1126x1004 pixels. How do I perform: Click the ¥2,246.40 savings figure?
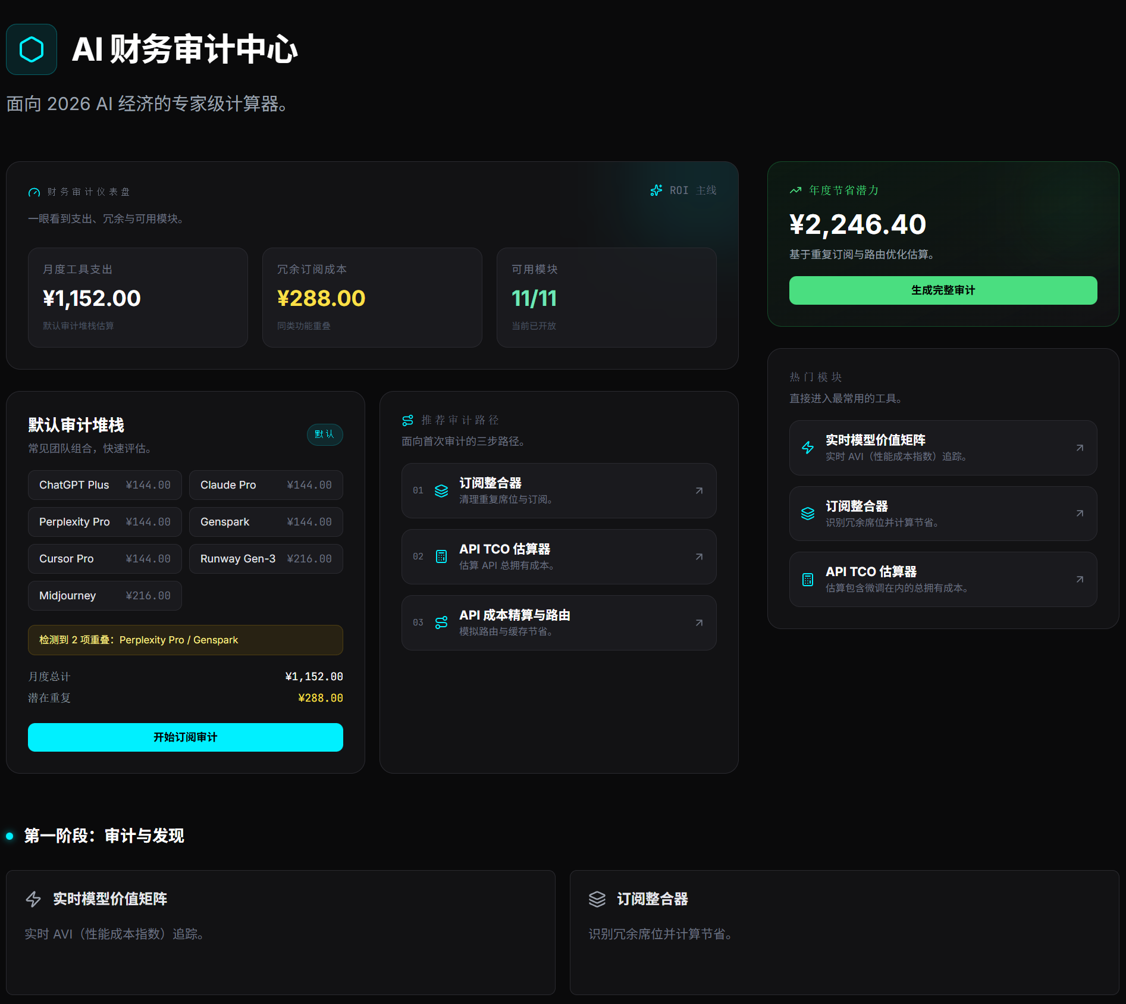tap(858, 224)
